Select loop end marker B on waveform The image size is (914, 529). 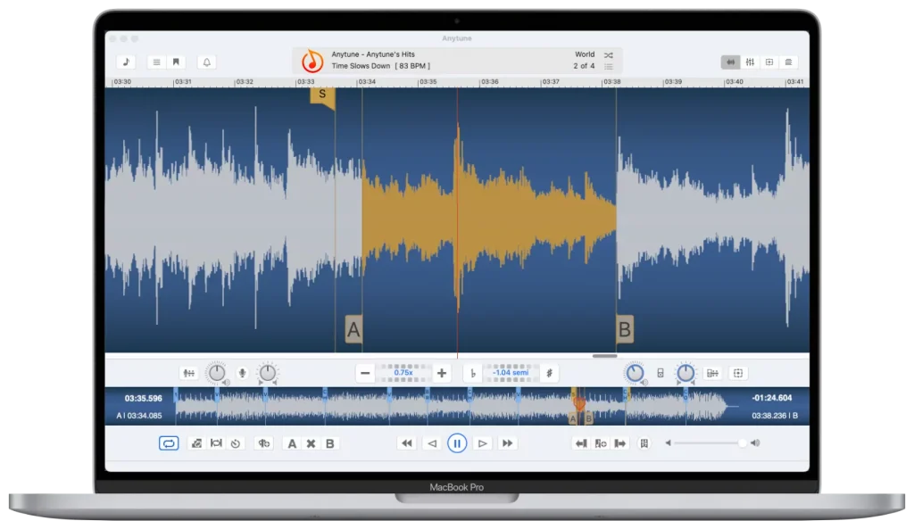click(624, 329)
